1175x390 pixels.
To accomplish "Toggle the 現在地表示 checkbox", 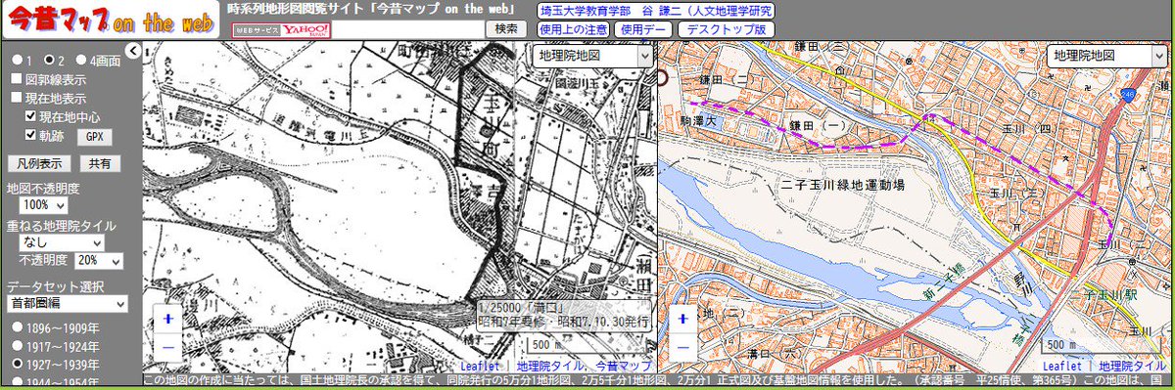I will (x=16, y=98).
